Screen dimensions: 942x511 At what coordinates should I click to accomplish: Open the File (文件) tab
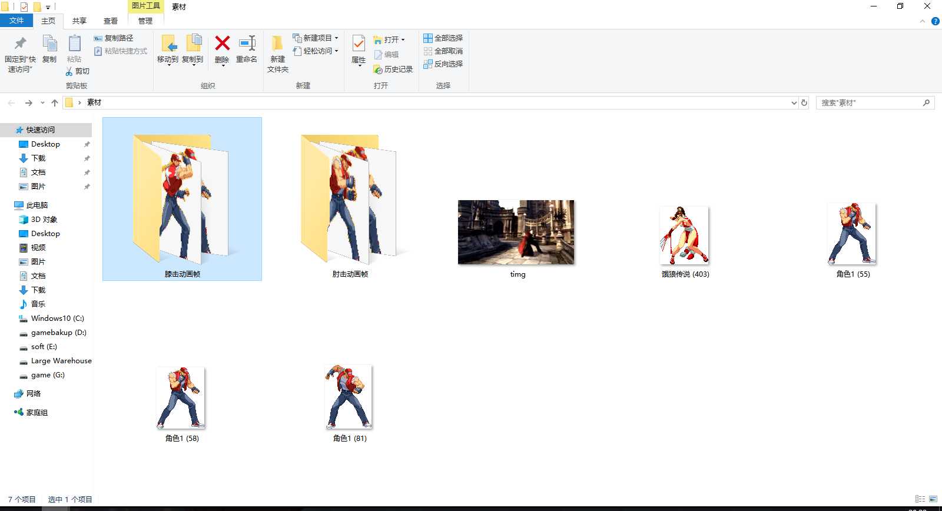16,21
